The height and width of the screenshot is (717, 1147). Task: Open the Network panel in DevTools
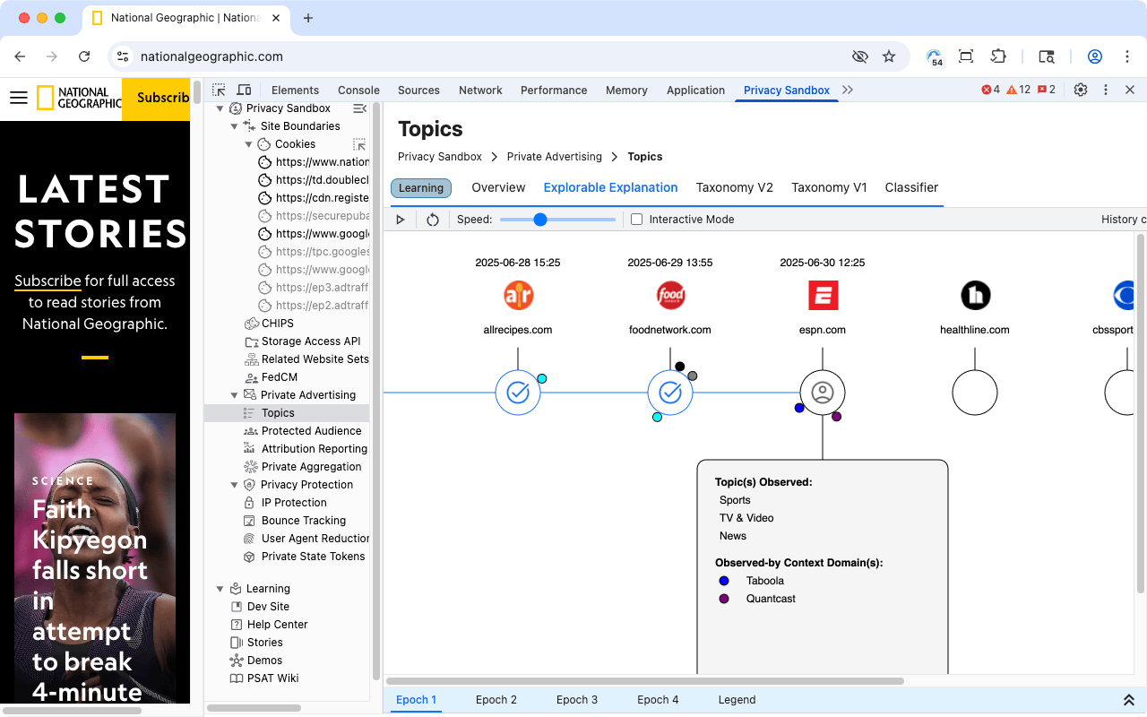point(480,90)
